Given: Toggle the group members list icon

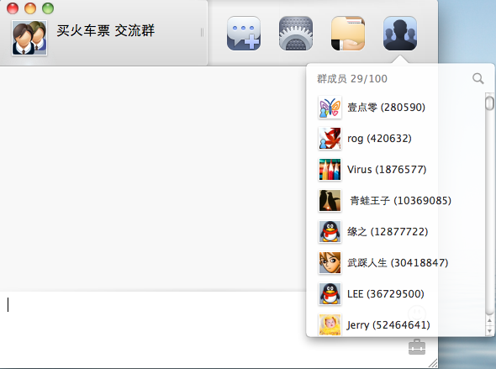Looking at the screenshot, I should [x=400, y=33].
